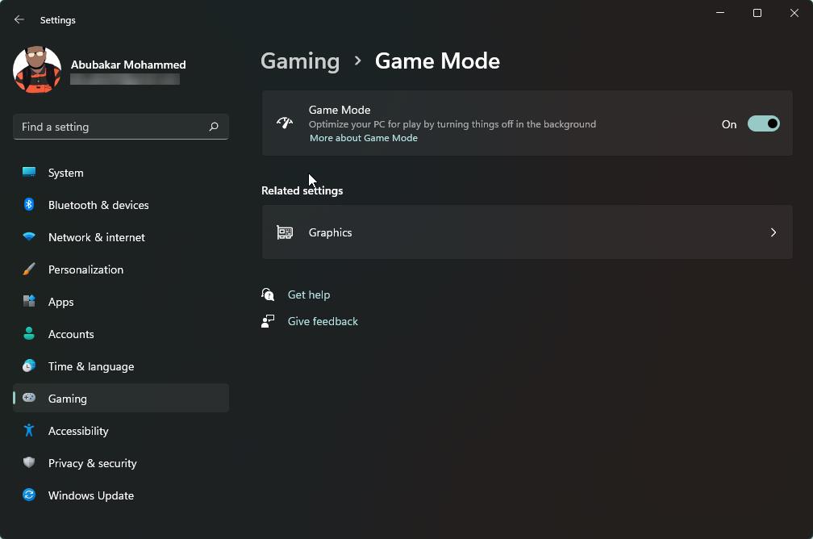The height and width of the screenshot is (539, 813).
Task: Click Give feedback
Action: [x=322, y=320]
